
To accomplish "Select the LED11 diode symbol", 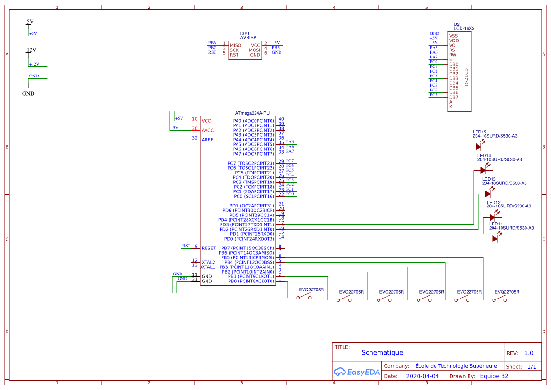I will [495, 238].
